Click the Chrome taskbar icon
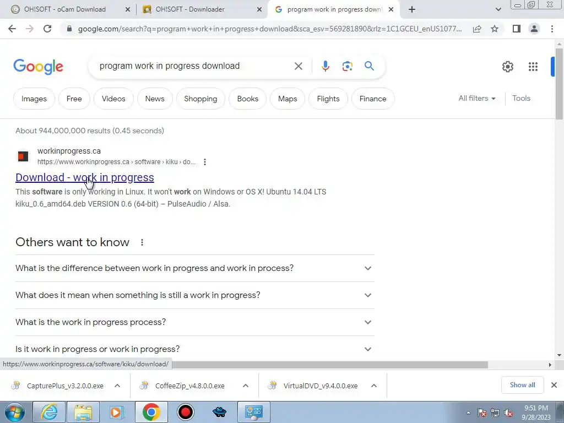This screenshot has width=564, height=423. click(x=151, y=412)
